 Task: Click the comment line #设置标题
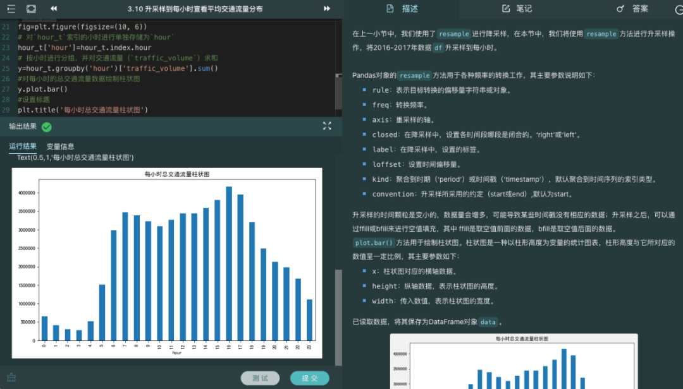coord(34,100)
